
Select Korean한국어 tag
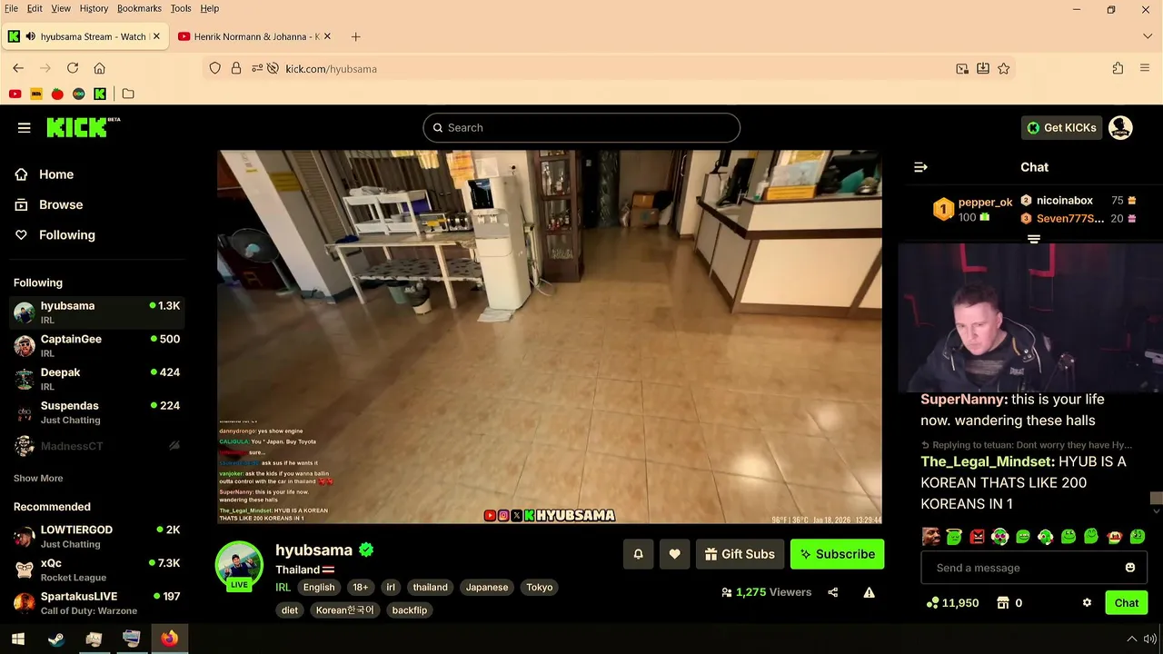click(344, 610)
